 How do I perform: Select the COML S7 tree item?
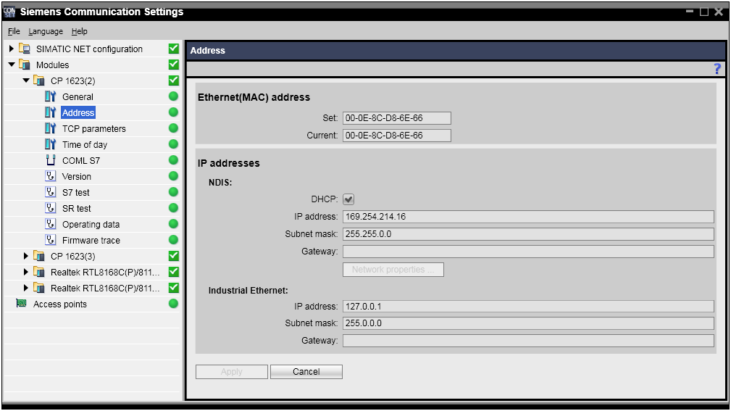pos(81,160)
